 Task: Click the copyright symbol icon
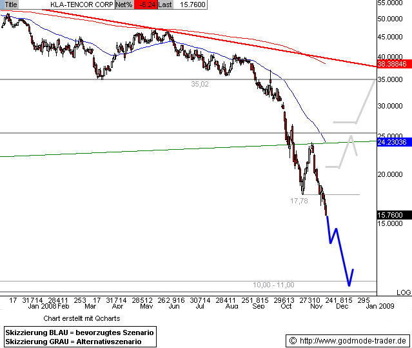293,340
